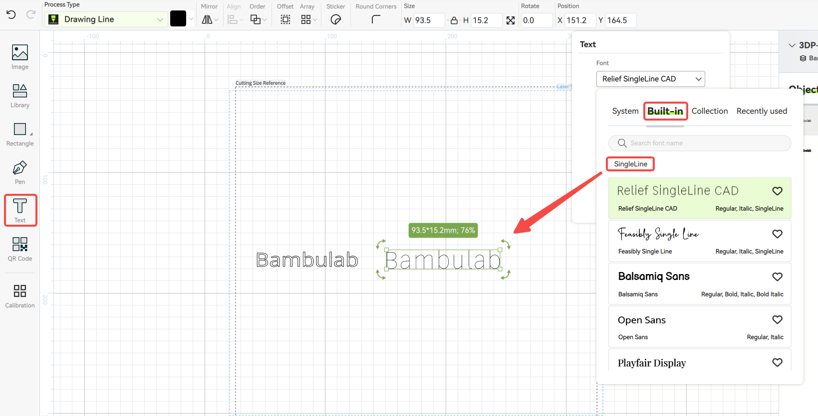This screenshot has width=818, height=416.
Task: Click the Rotate angle field
Action: click(537, 20)
